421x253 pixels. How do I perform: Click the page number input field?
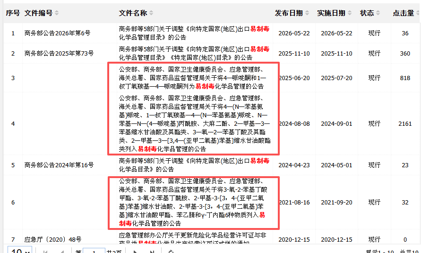[x=94, y=251]
